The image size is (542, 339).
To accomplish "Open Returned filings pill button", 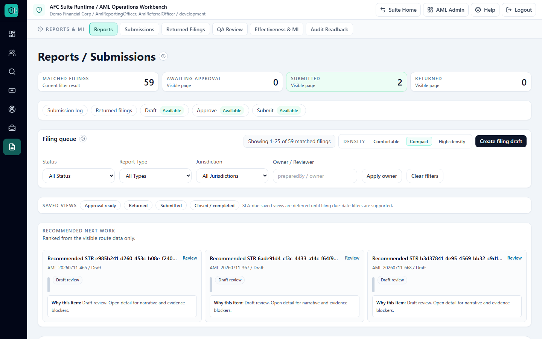I will [x=114, y=110].
